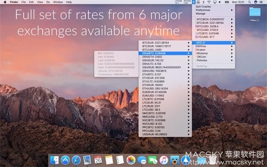The height and width of the screenshot is (167, 267).
Task: Launch iTunes music note icon in the Dock
Action: (164, 160)
